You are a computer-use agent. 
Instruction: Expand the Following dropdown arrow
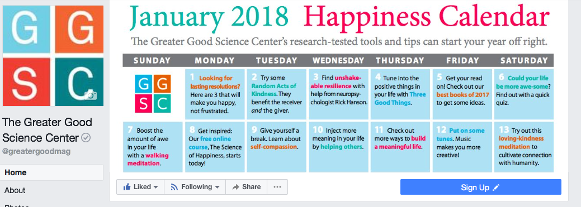(217, 187)
